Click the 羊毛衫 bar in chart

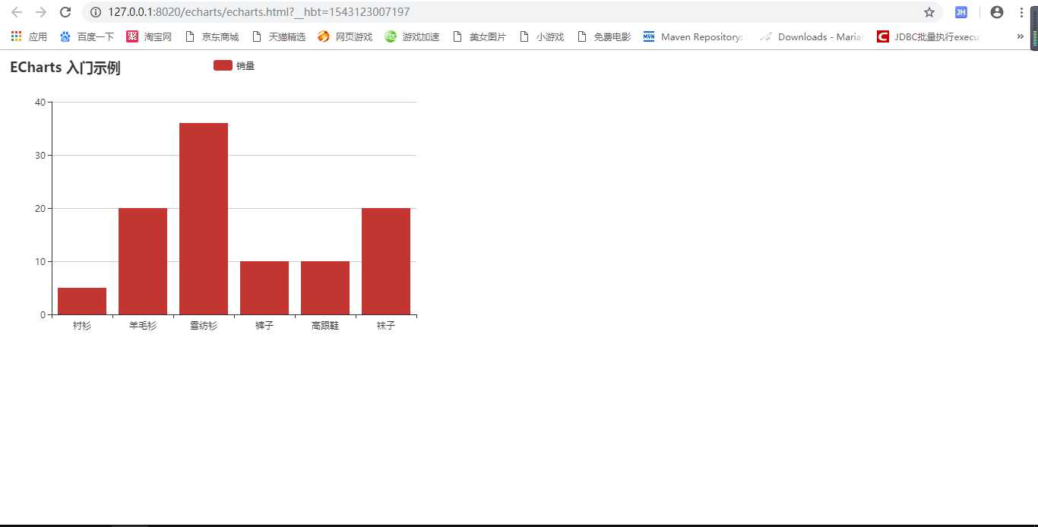[x=143, y=261]
